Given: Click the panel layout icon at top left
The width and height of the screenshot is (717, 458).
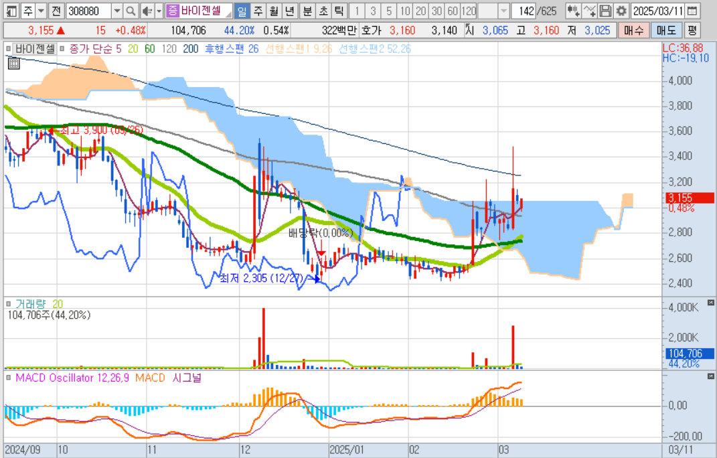Looking at the screenshot, I should click(11, 11).
